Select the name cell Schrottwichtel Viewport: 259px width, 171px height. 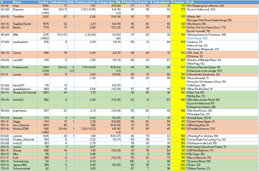tap(25, 169)
